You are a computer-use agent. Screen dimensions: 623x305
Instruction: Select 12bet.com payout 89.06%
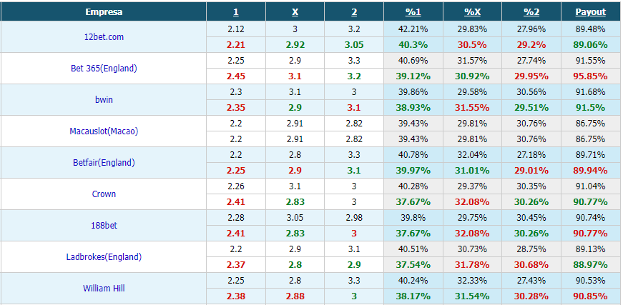590,45
